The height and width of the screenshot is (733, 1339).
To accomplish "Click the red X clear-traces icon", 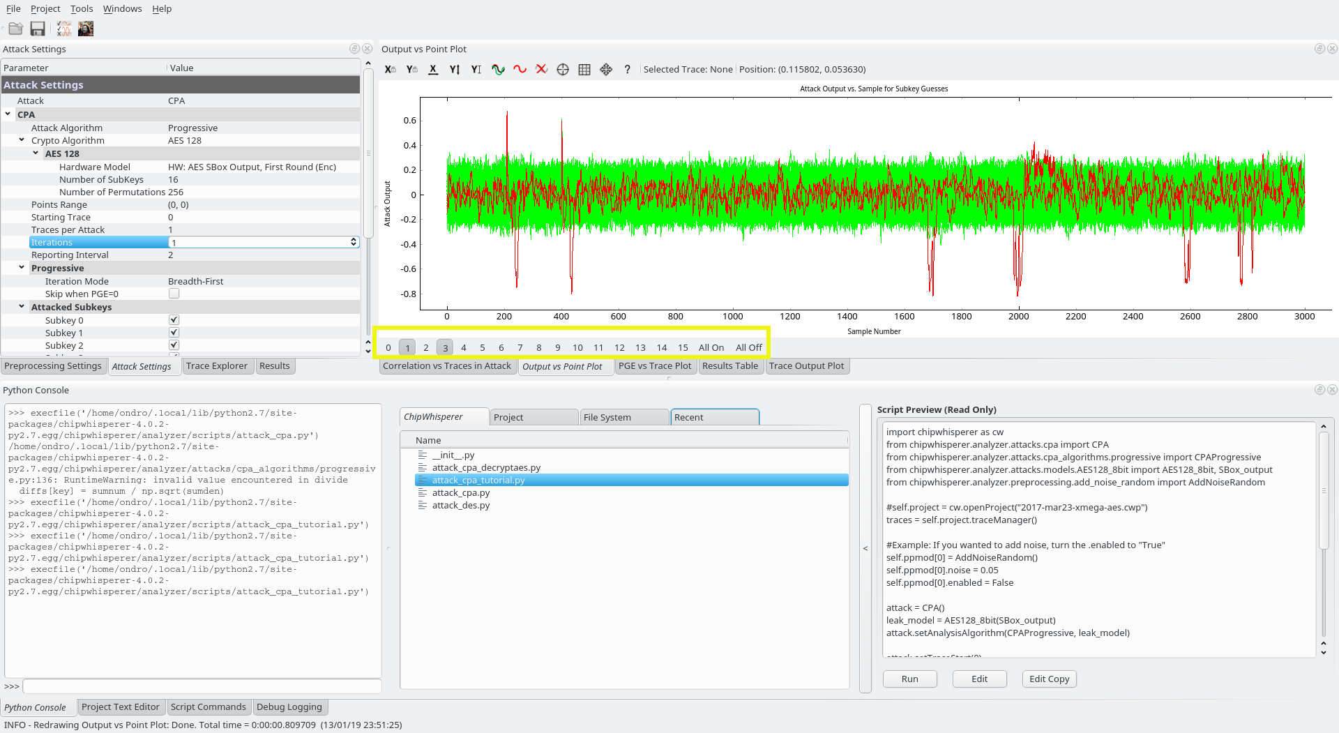I will click(x=541, y=69).
